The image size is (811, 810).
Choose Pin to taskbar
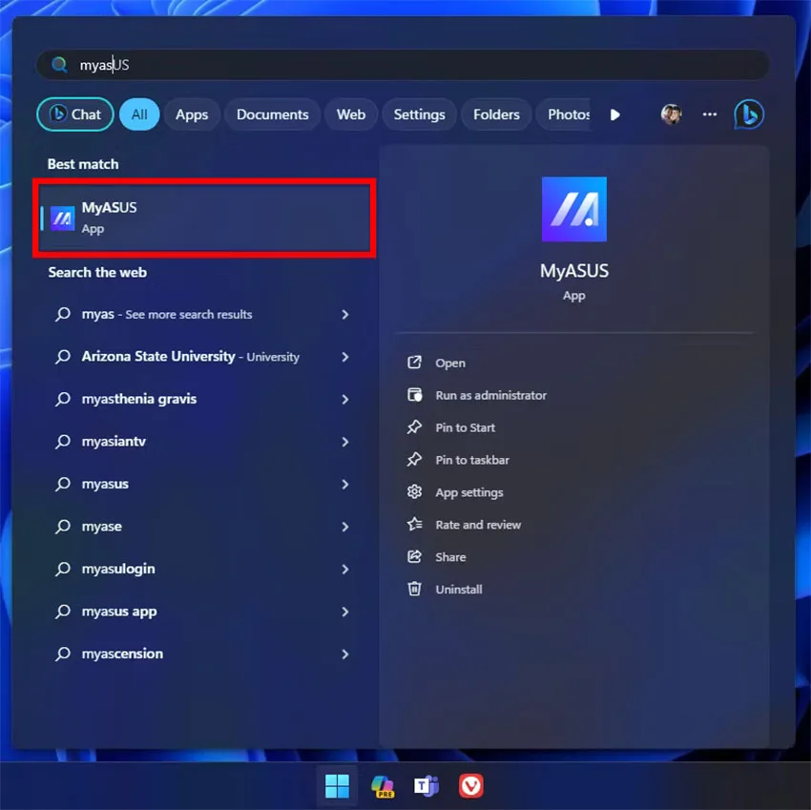(x=472, y=460)
